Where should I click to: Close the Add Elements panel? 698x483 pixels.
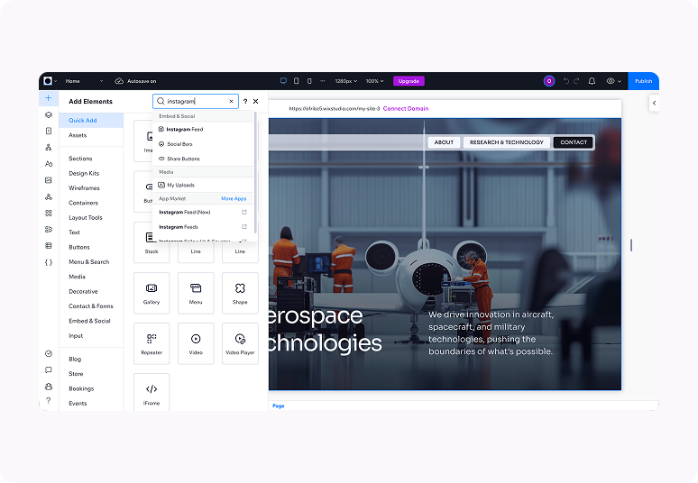(x=255, y=102)
